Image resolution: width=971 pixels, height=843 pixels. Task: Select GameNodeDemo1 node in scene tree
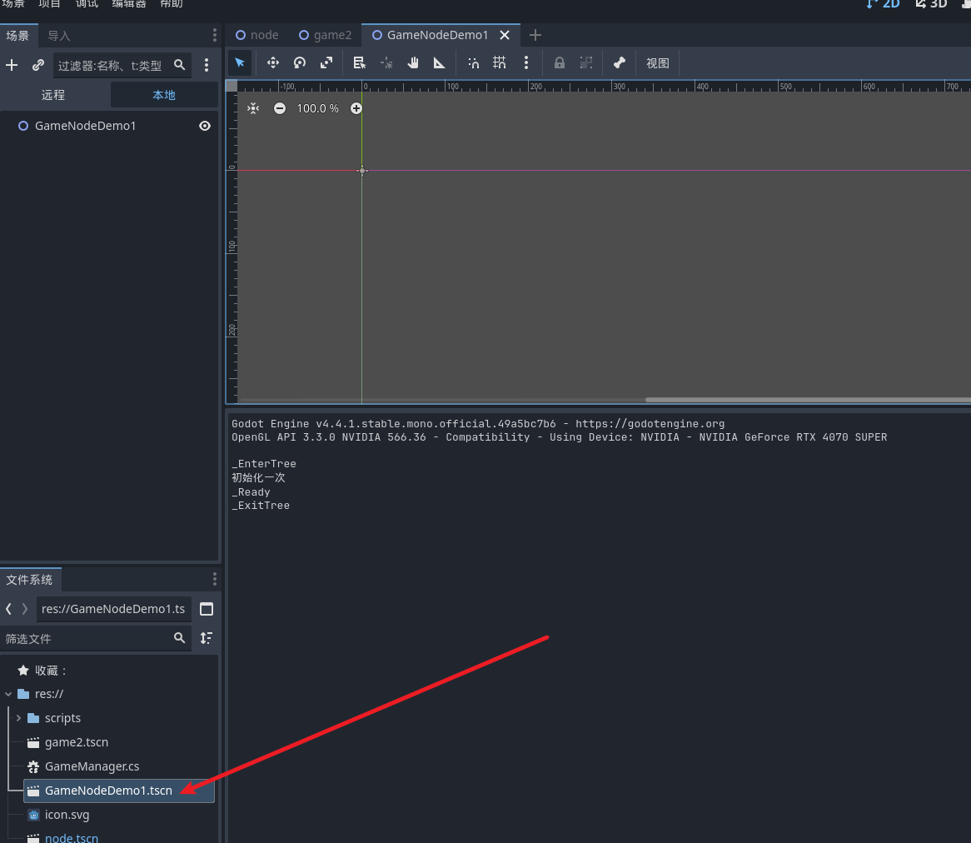(x=86, y=126)
